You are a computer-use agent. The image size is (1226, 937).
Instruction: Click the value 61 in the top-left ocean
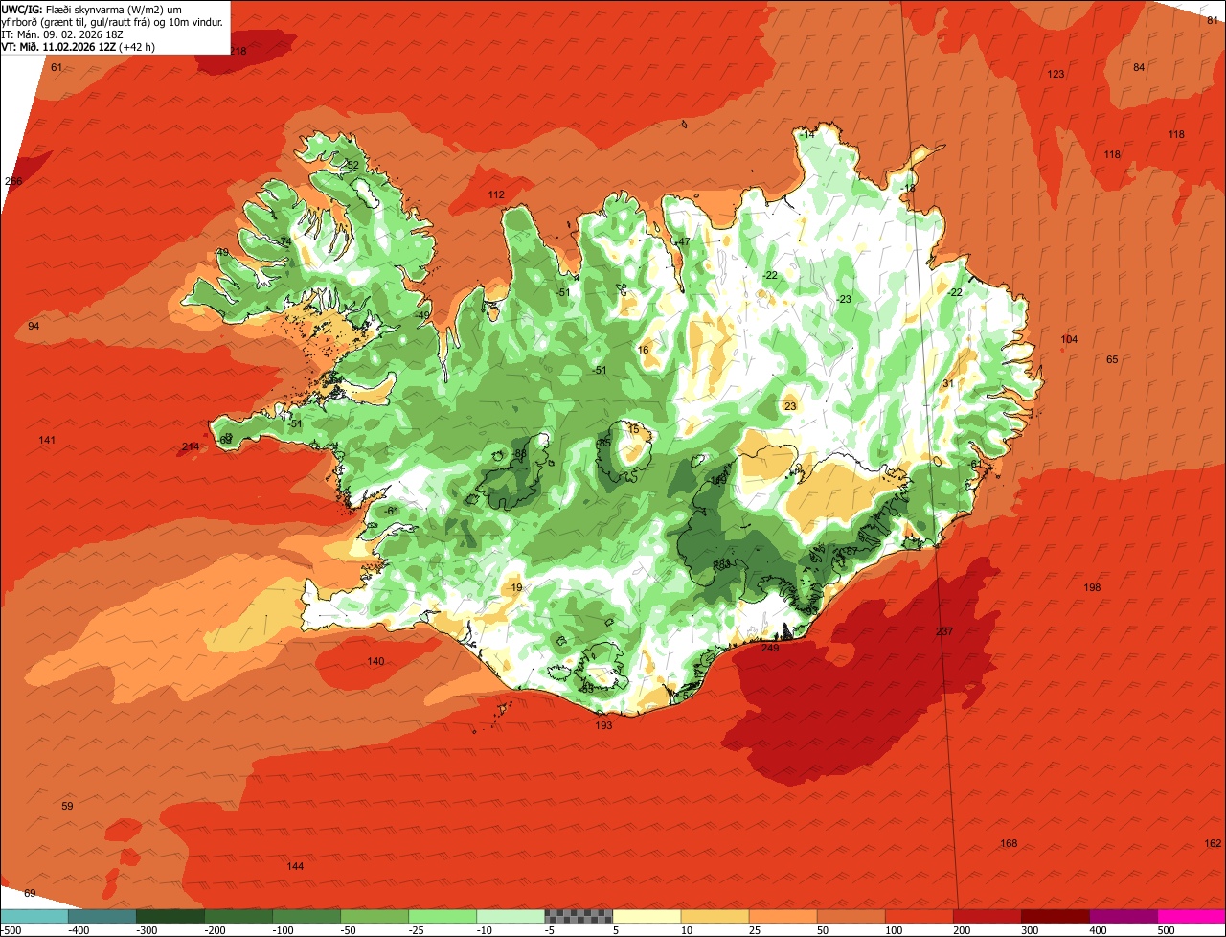click(x=57, y=67)
